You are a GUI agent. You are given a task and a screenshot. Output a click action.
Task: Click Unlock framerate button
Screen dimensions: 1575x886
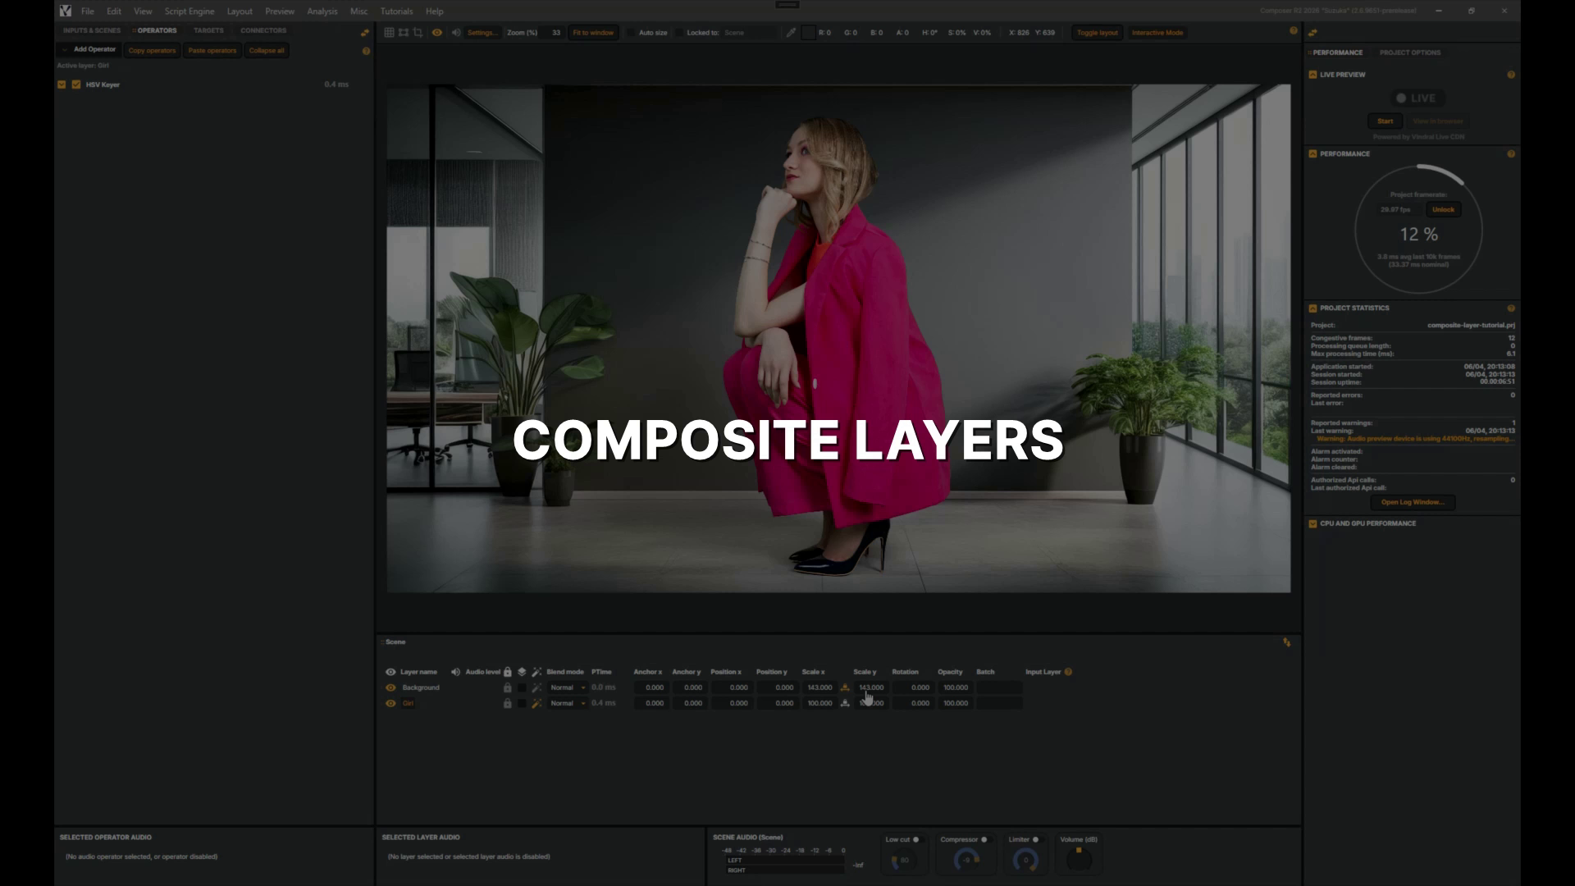click(x=1444, y=210)
